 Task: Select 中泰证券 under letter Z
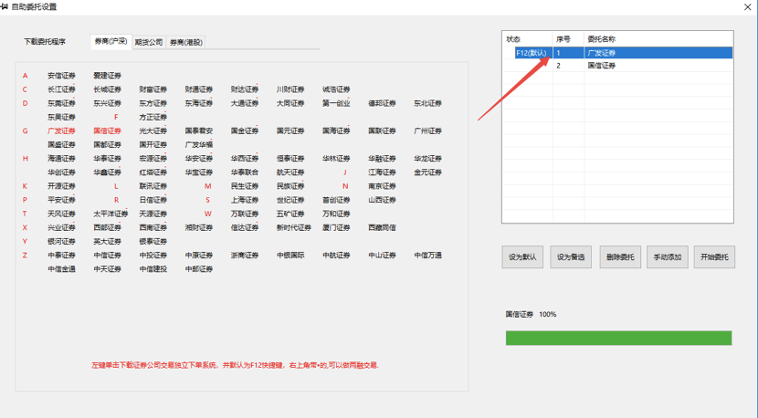point(61,256)
